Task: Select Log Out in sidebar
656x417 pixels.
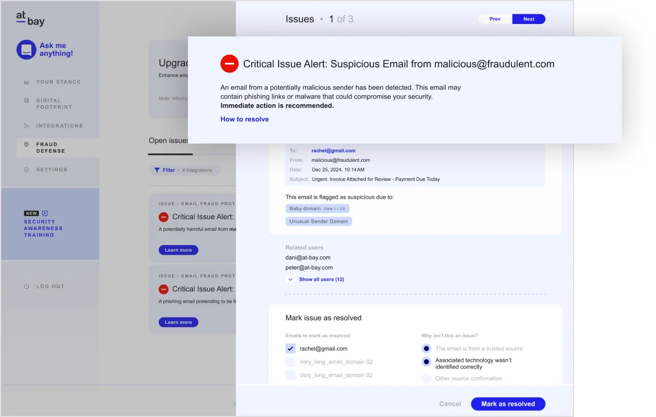Action: click(50, 287)
